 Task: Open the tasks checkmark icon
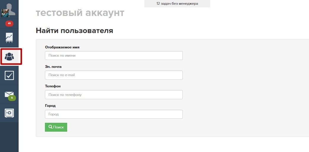pyautogui.click(x=9, y=75)
